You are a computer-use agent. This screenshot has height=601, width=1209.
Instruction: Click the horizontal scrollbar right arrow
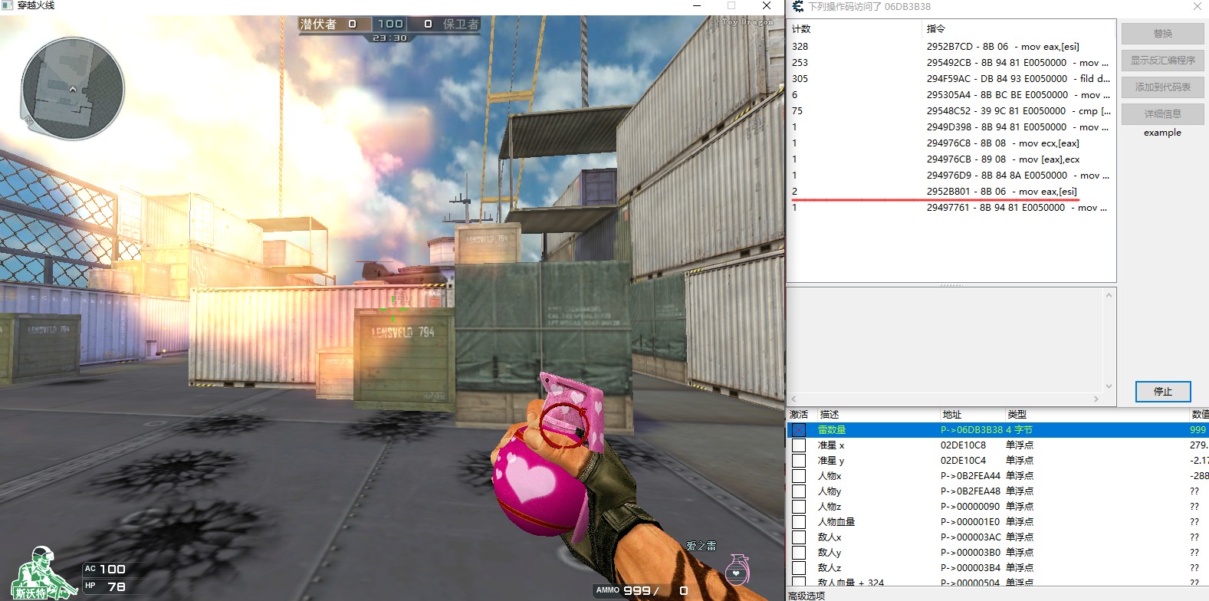[1096, 399]
